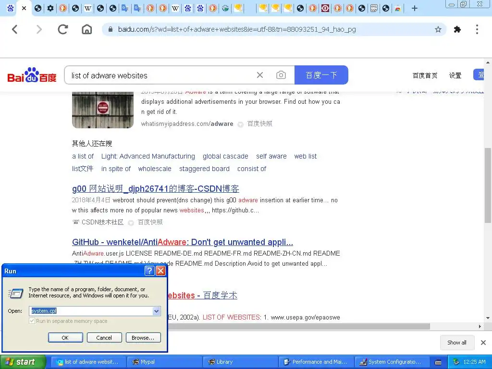Open 百度快照 beside CSDN技术社区
Viewport: 492px width, 369px height.
150,222
